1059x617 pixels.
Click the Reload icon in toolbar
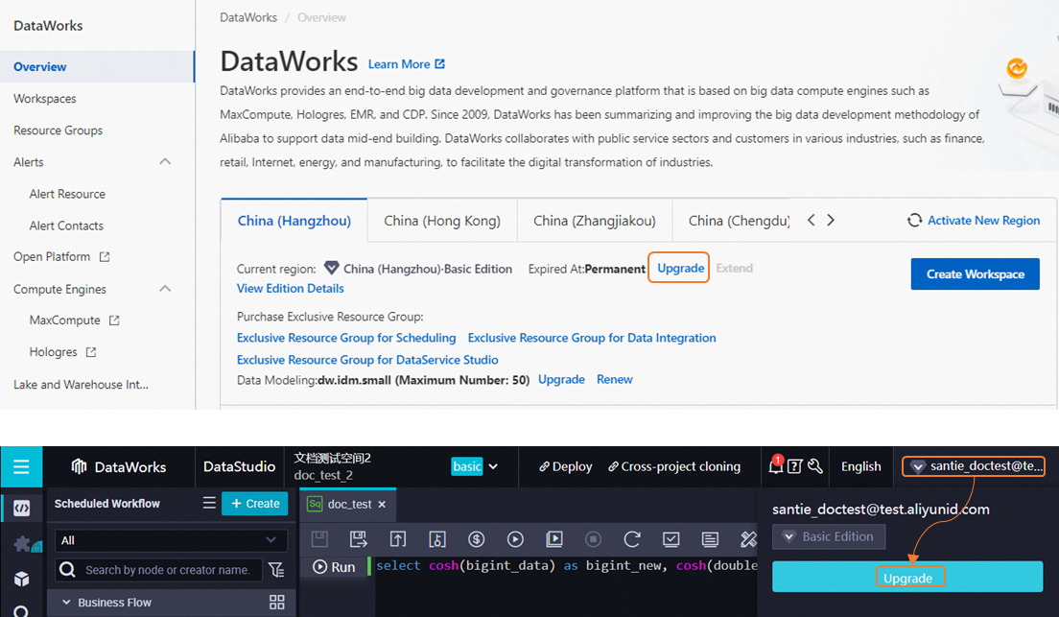click(x=632, y=538)
